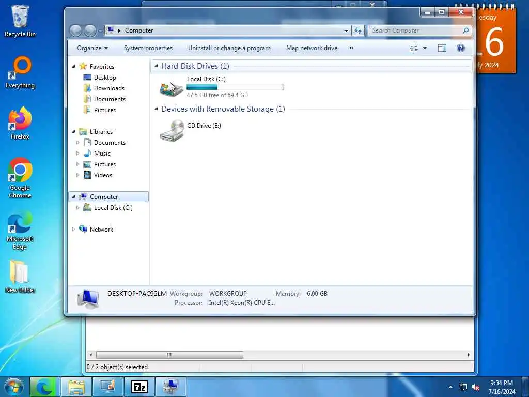Select Pictures under Libraries
Screen dimensions: 529x397
104,164
